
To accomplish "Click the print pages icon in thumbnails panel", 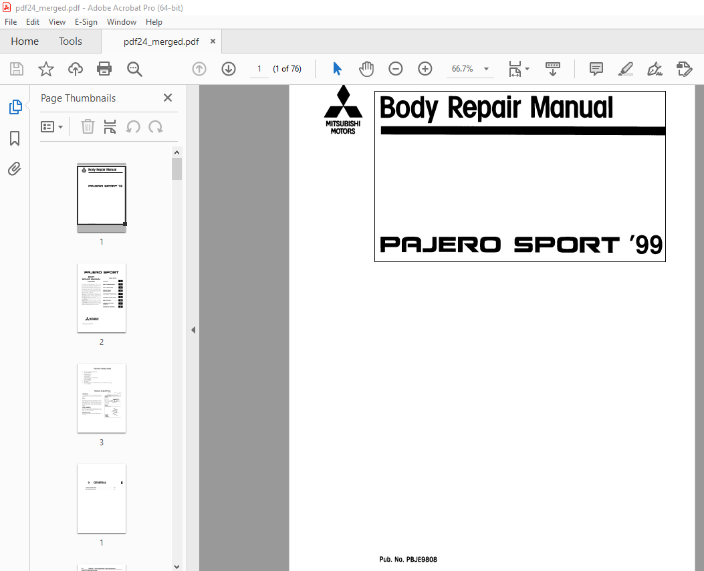I will point(110,126).
